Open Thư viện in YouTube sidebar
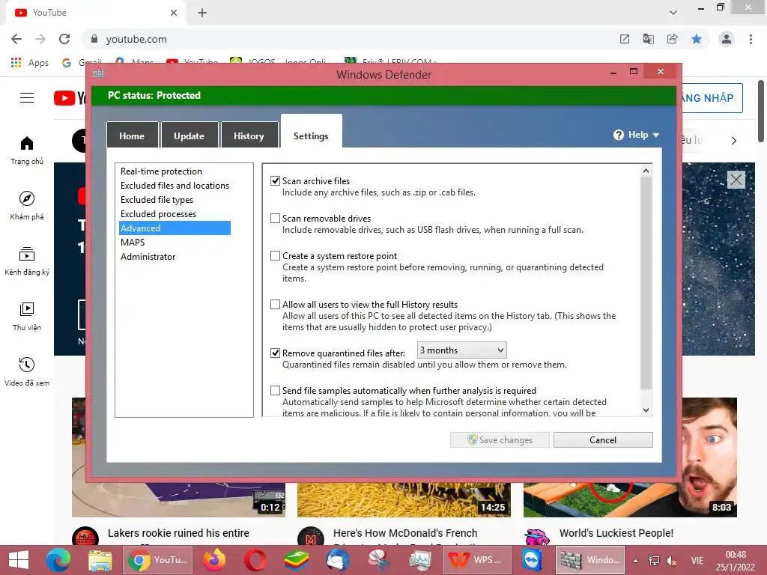Screen dimensions: 767x575 (27, 317)
